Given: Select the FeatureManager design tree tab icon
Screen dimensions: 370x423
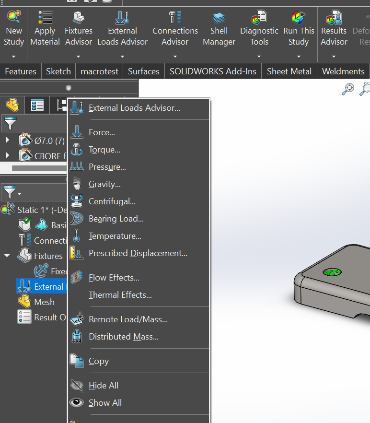Looking at the screenshot, I should (x=12, y=105).
